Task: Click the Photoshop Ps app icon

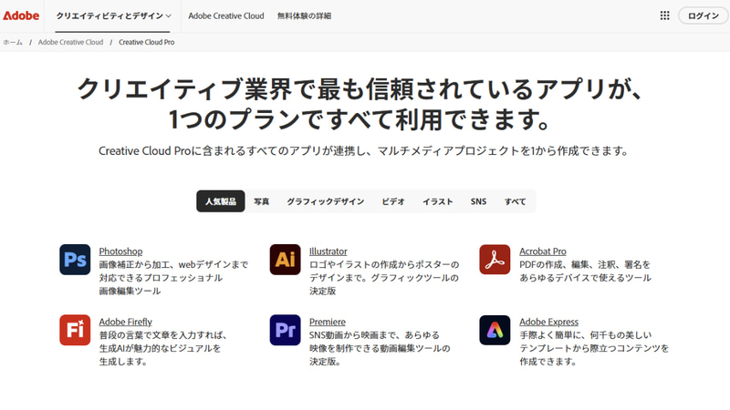Action: tap(75, 260)
